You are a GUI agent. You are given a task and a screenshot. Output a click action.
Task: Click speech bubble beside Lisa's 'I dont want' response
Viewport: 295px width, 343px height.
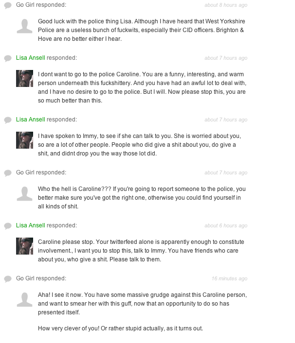click(x=8, y=58)
